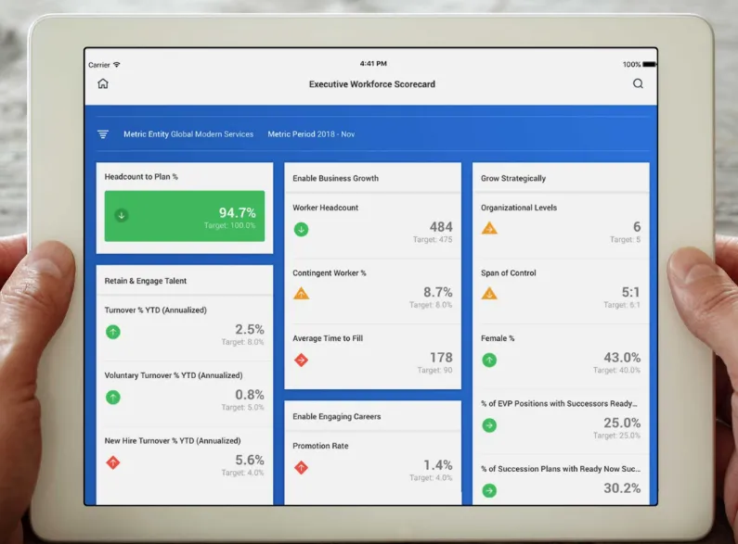Tap the Target: 475 text

433,240
